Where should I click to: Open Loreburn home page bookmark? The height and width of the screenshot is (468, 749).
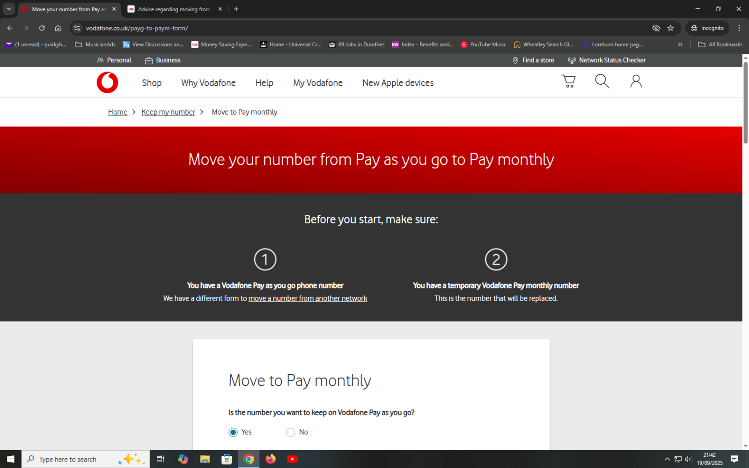[613, 44]
